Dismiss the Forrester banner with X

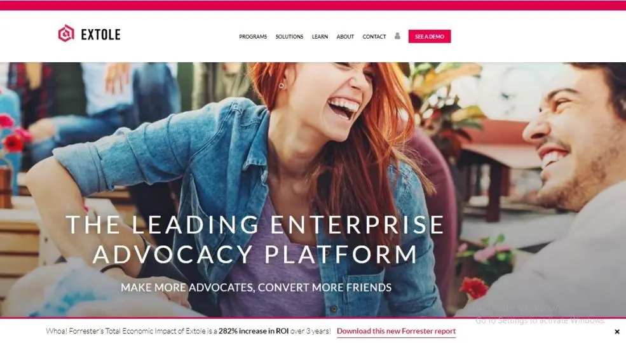[x=617, y=332]
